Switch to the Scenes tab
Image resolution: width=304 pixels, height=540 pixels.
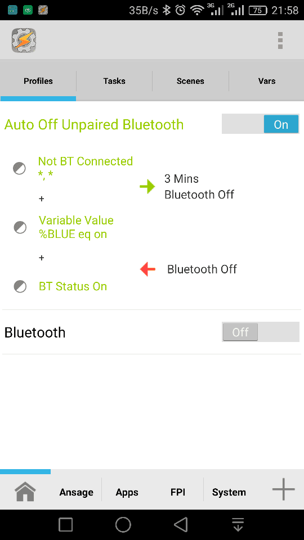[x=190, y=81]
